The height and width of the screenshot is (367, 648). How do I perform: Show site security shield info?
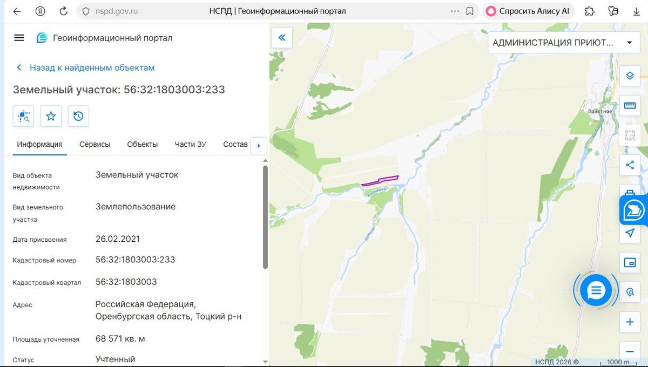click(x=85, y=11)
